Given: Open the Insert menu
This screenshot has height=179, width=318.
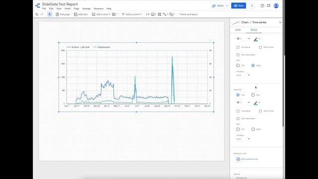Looking at the screenshot, I should 68,9.
